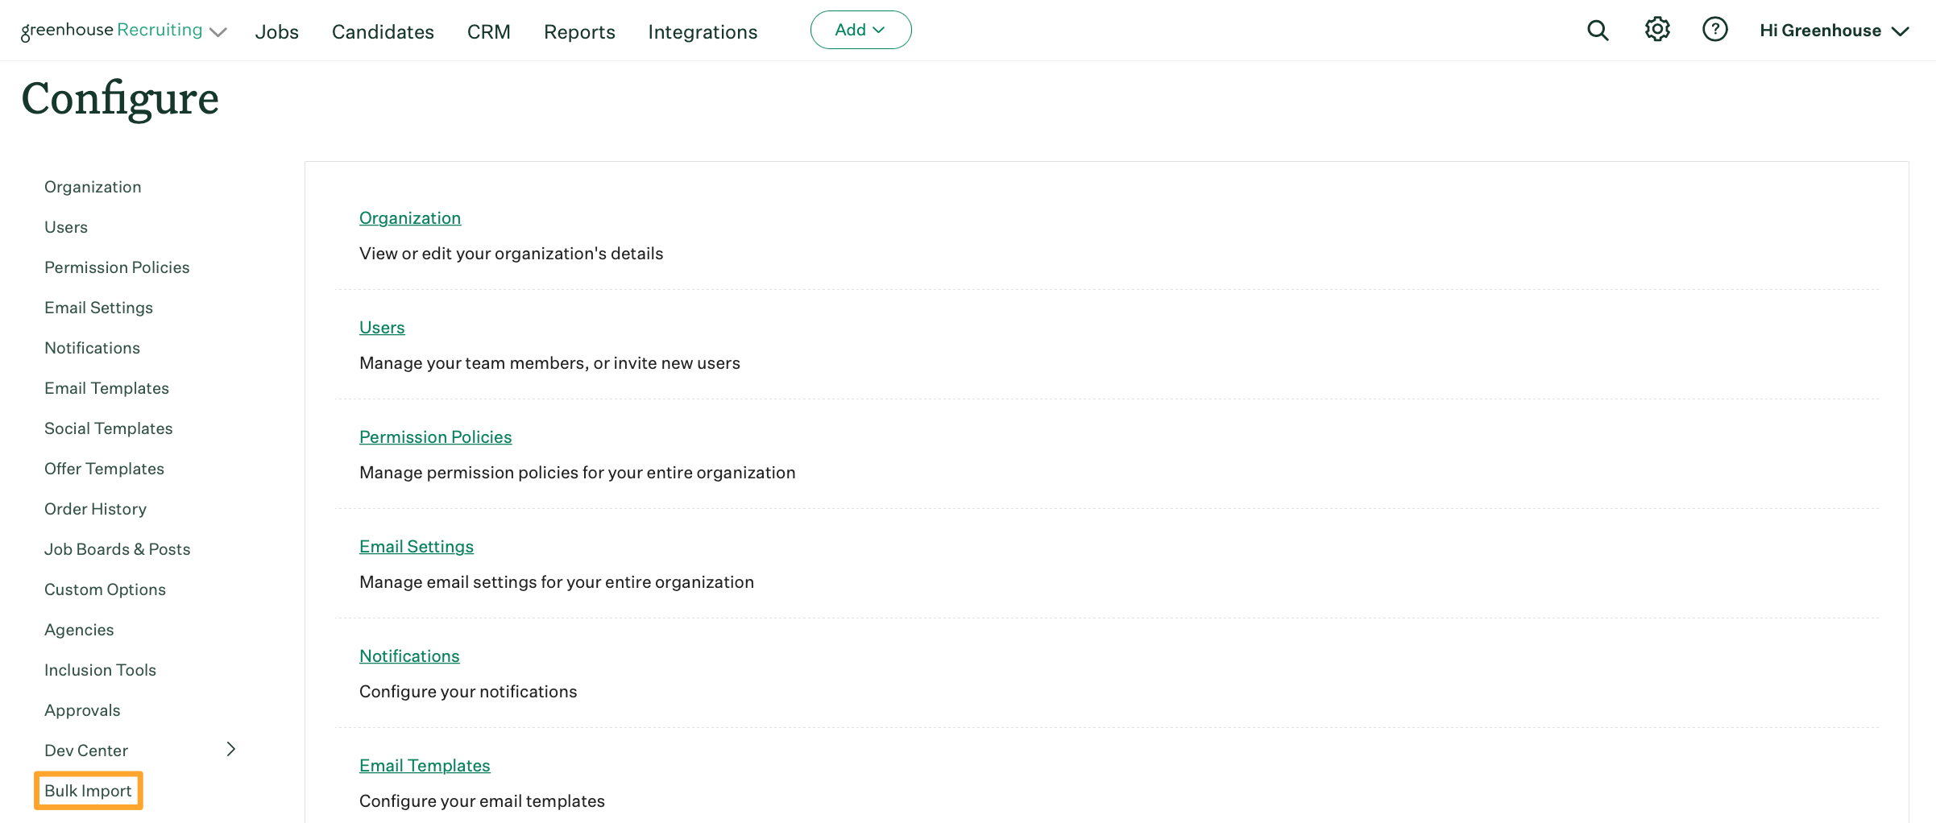Click the Configure settings gear icon
Screen dimensions: 1936x823
click(x=1657, y=29)
